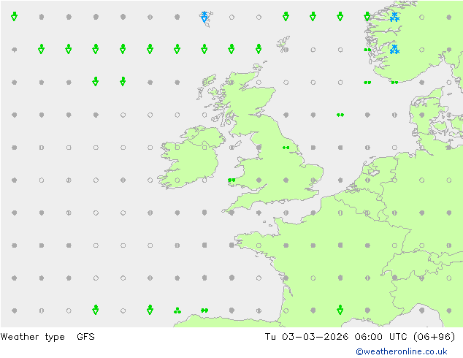Click green shower symbol over southern France
Image resolution: width=463 pixels, height=358 pixels.
coord(340,310)
